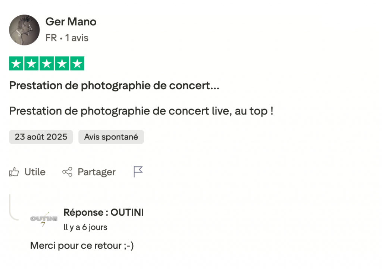Flag this review using the flag icon

[138, 172]
